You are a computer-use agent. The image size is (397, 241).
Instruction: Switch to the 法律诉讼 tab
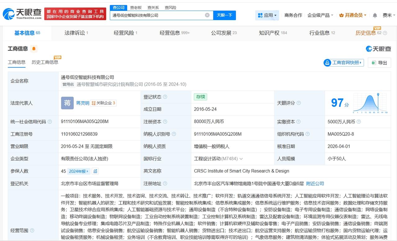(76, 33)
